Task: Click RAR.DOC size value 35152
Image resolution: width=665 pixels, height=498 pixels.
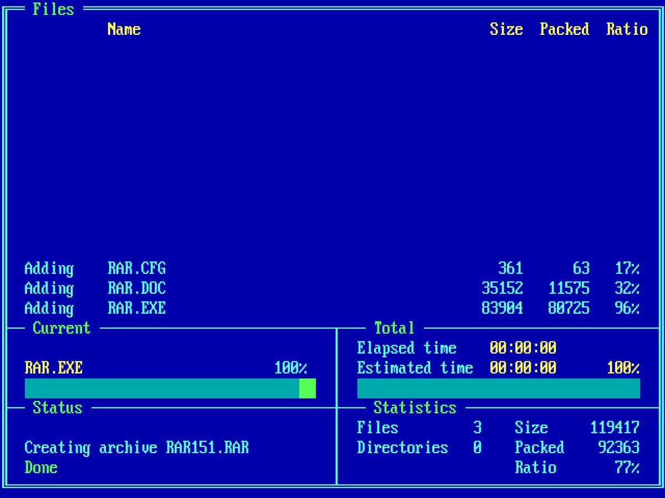Action: pos(503,288)
